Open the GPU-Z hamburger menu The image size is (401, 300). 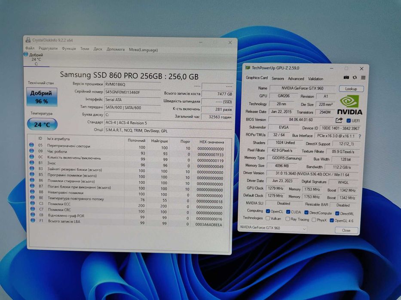[363, 78]
